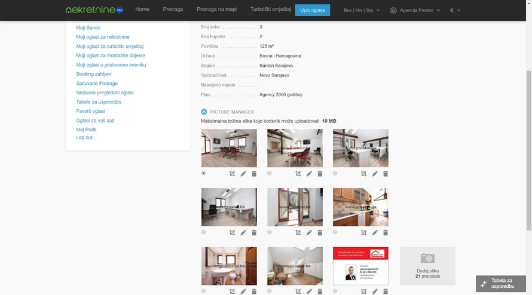Open the euro currency dropdown

pyautogui.click(x=455, y=10)
